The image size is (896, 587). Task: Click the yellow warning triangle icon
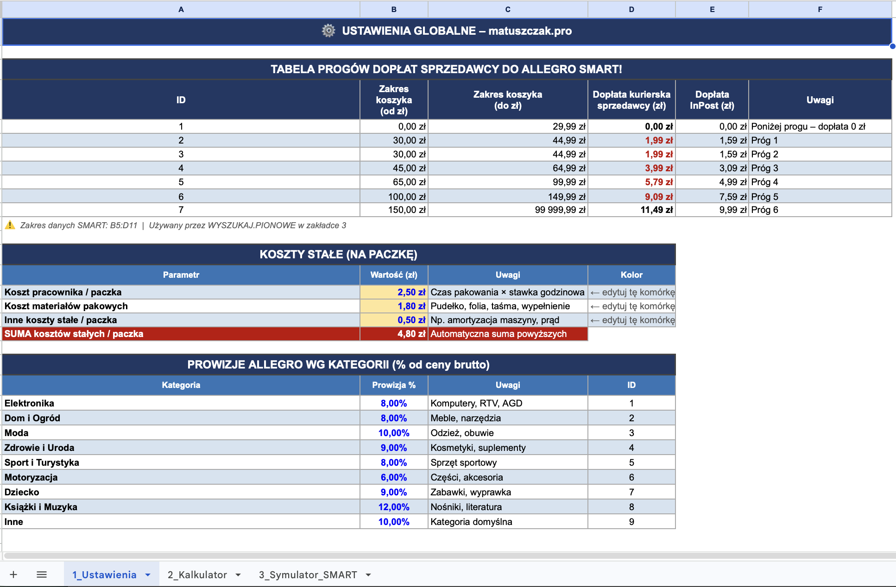point(10,225)
